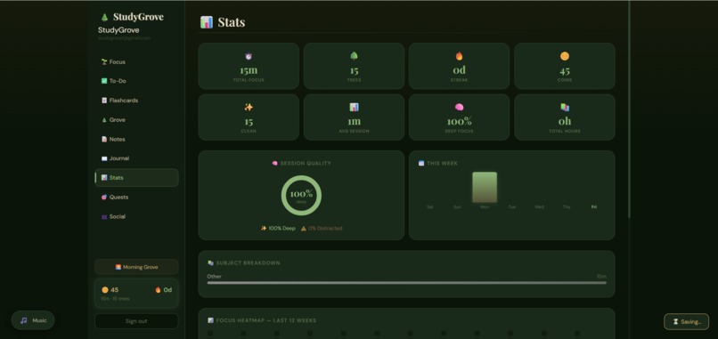Click the To-Do checkmark icon
Viewport: 718px width, 339px height.
pos(104,81)
